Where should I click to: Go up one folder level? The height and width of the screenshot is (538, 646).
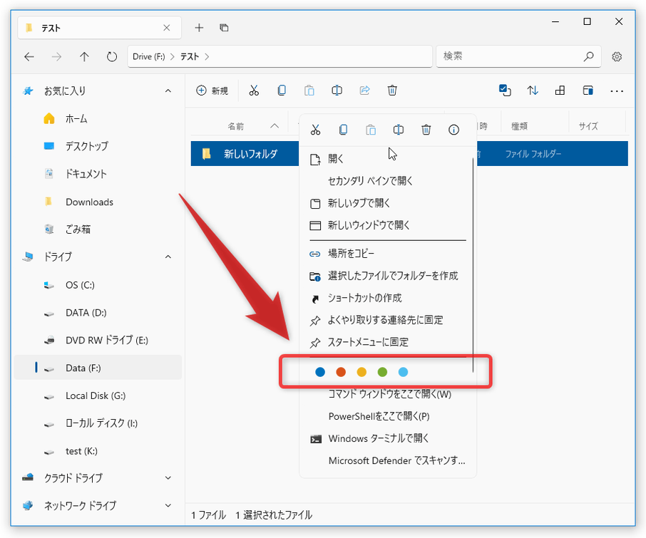coord(84,57)
